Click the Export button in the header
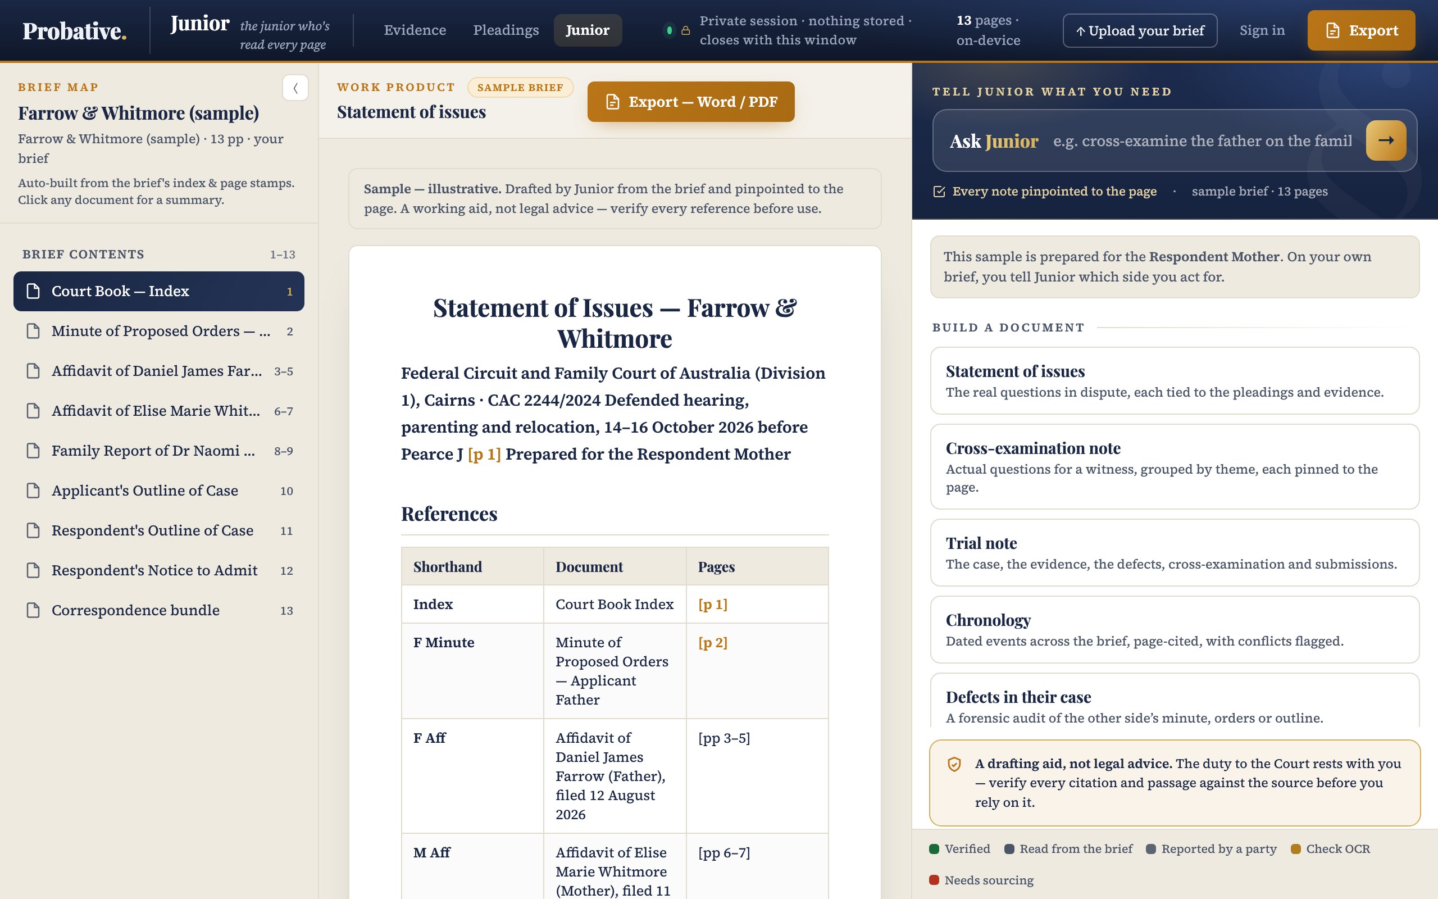The width and height of the screenshot is (1438, 899). pyautogui.click(x=1362, y=30)
